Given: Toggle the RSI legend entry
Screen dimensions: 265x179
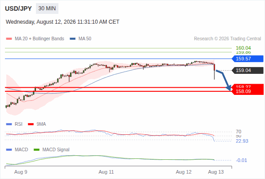Looking at the screenshot, I should [x=14, y=124].
